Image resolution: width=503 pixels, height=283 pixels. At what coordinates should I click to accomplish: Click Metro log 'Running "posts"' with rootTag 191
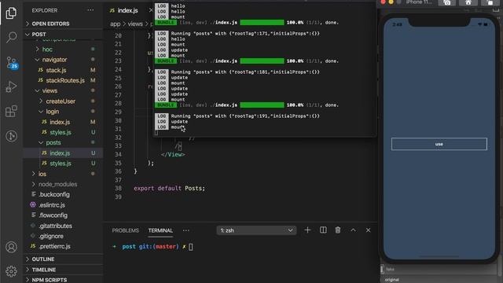(245, 116)
